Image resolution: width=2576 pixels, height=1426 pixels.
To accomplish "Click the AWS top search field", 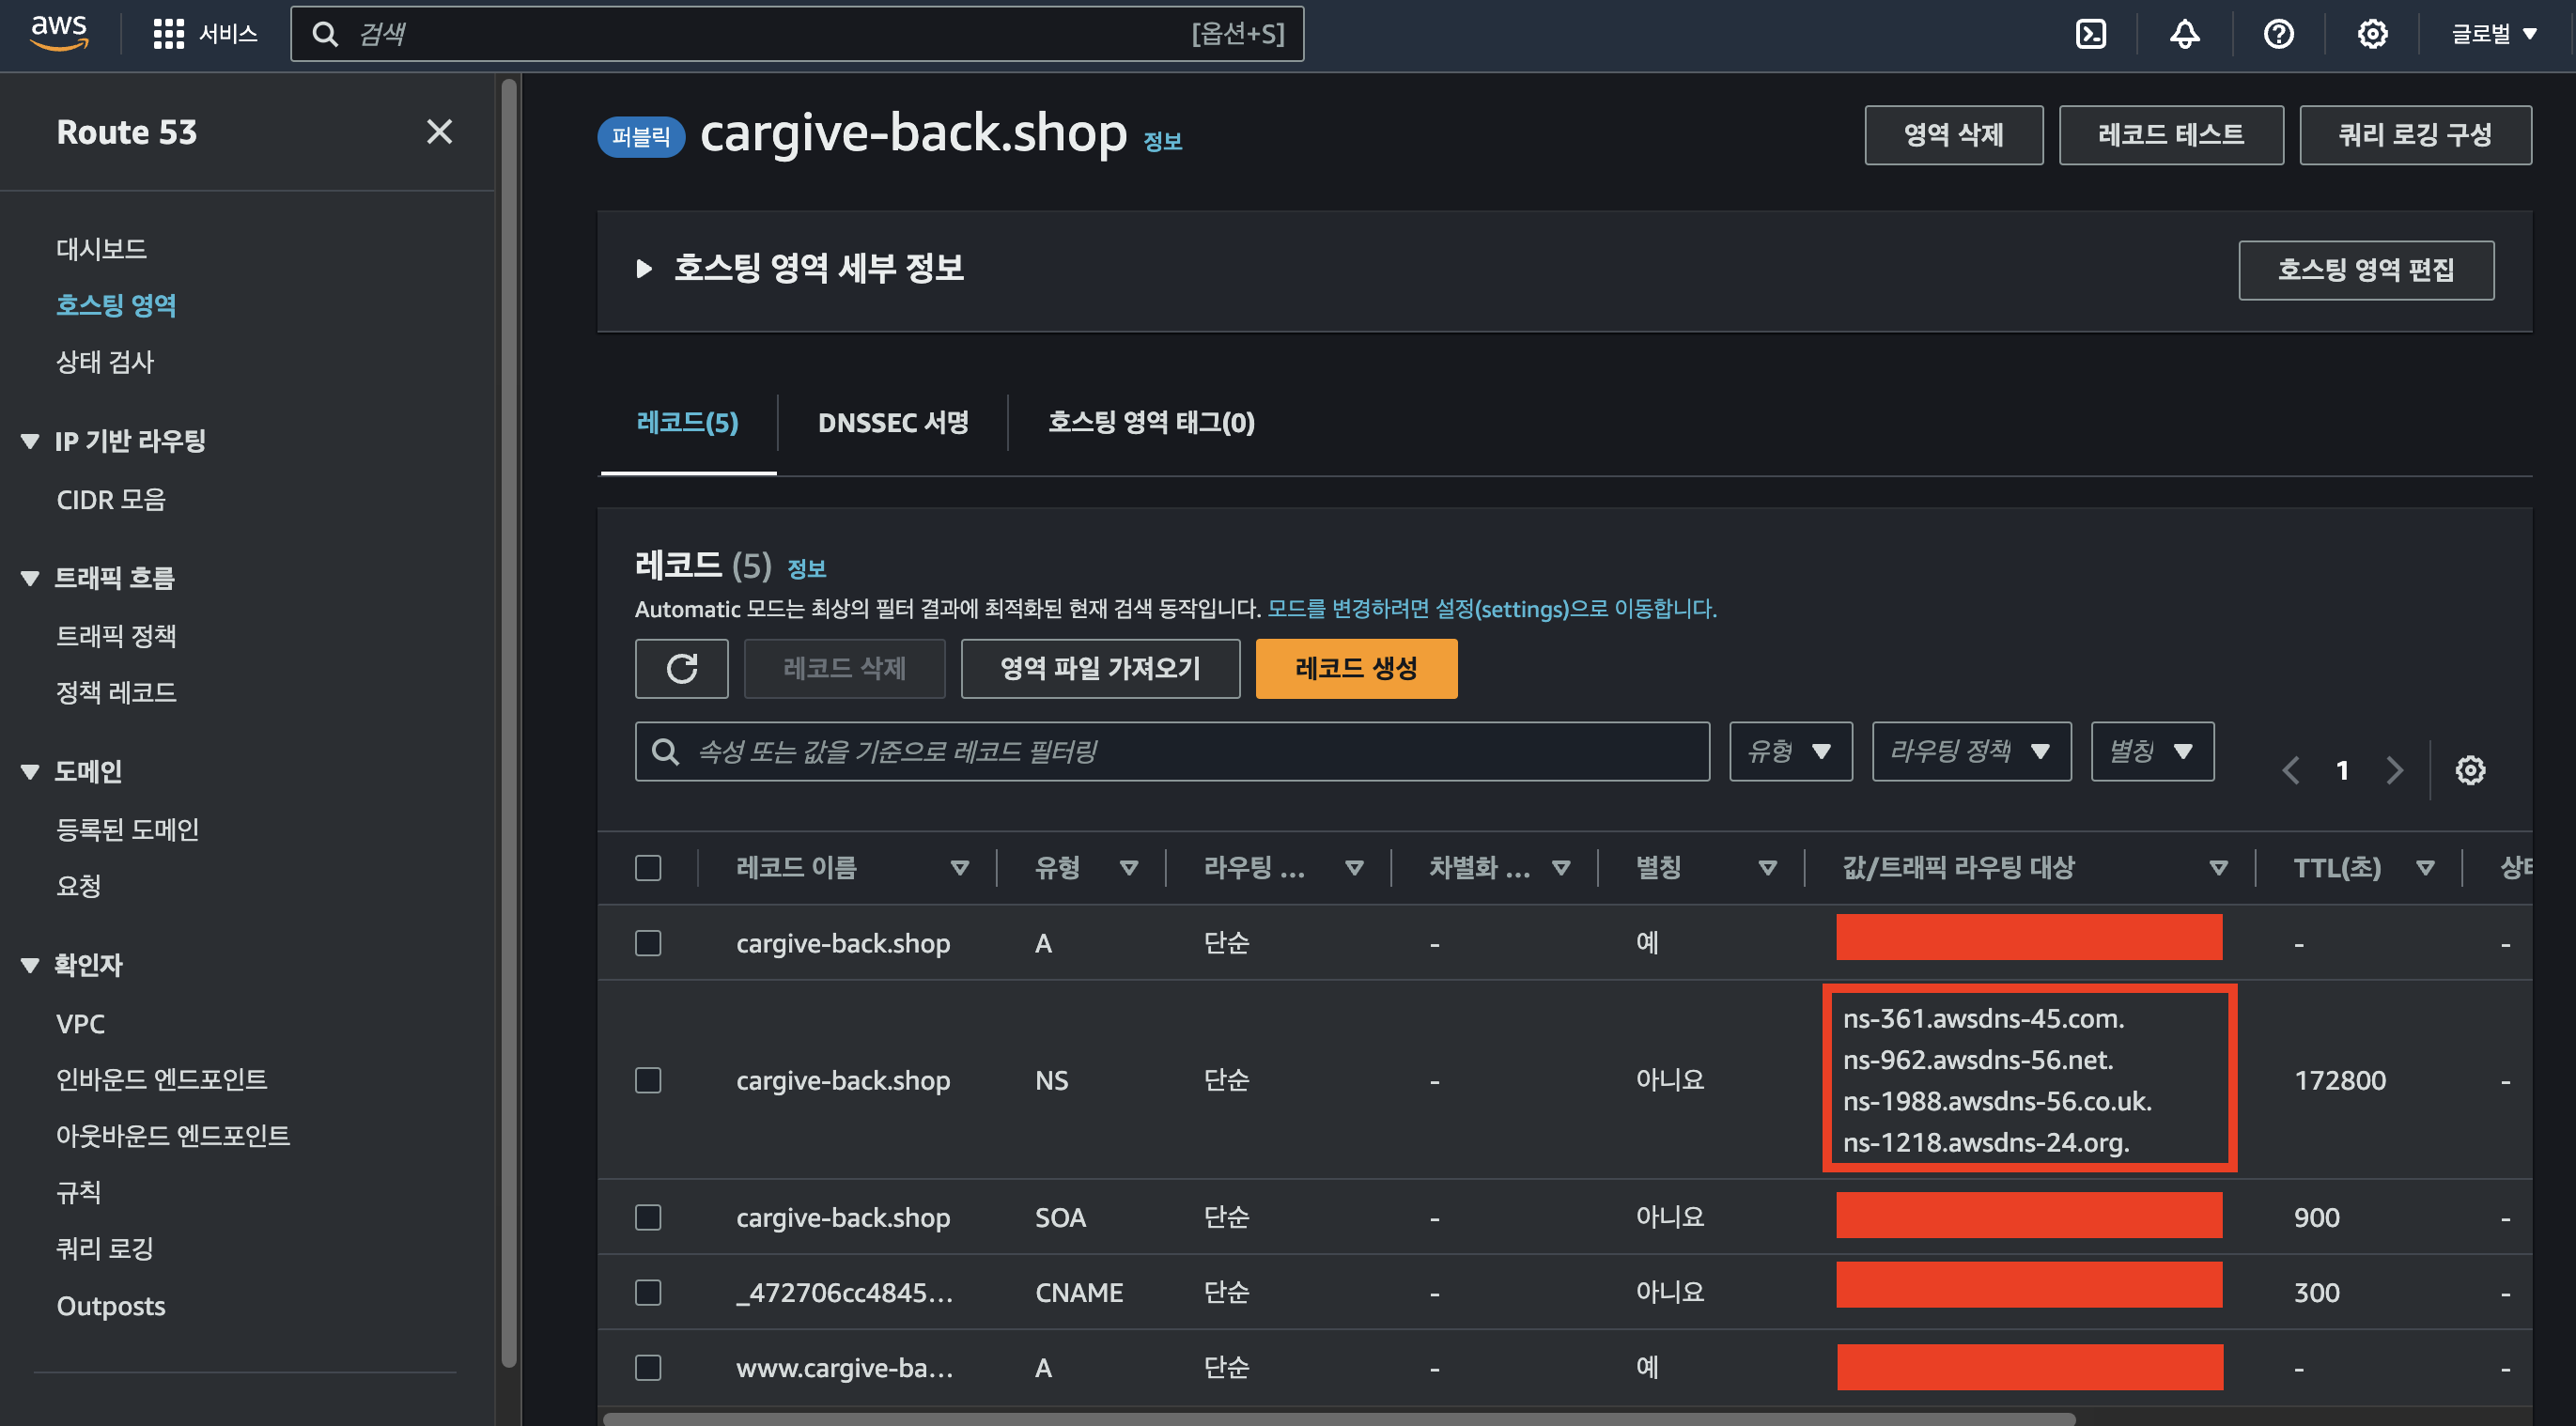I will [x=797, y=34].
